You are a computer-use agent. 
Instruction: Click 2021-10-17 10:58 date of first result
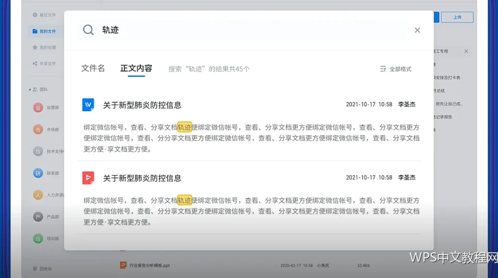(369, 104)
